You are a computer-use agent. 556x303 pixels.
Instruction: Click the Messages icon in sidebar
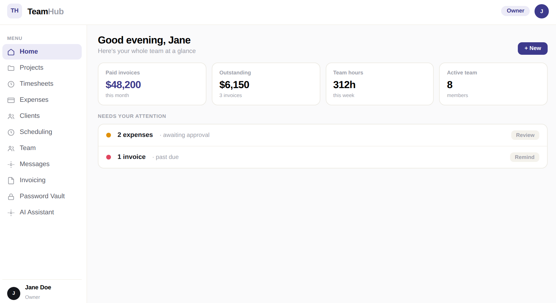click(11, 165)
